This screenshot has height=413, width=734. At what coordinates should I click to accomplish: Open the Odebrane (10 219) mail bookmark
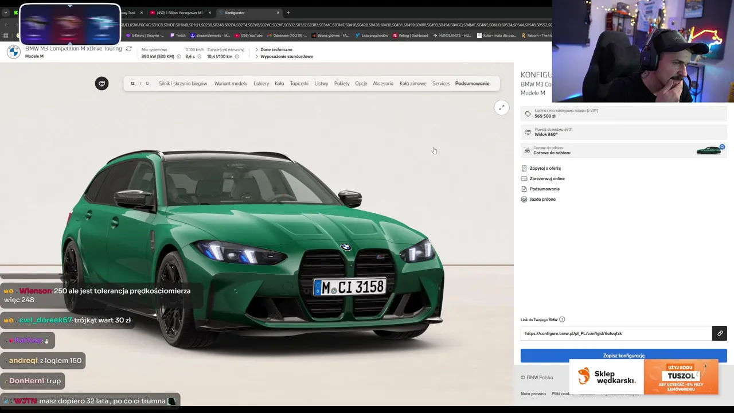pyautogui.click(x=286, y=36)
